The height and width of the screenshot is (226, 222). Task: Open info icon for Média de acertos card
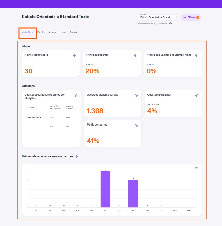[x=136, y=125]
